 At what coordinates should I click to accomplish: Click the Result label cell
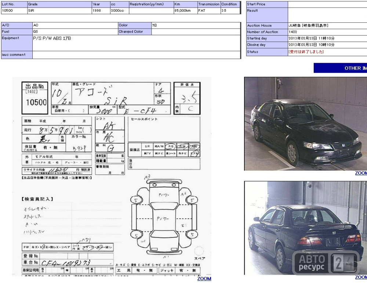coord(267,15)
